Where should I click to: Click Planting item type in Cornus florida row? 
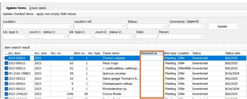pyautogui.click(x=171, y=94)
